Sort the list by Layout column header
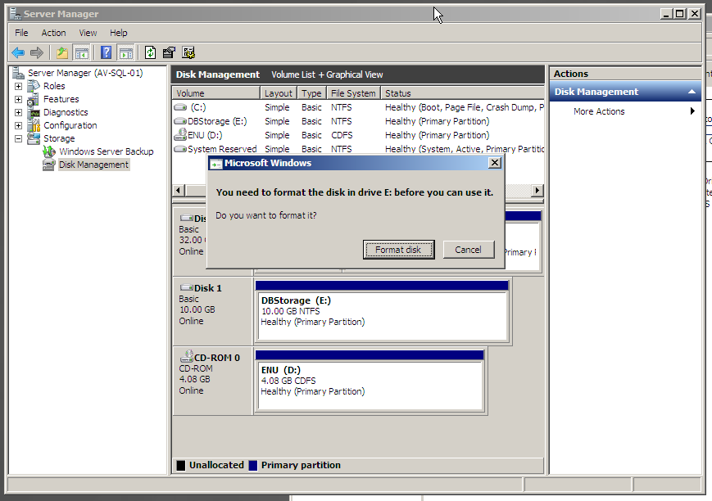The width and height of the screenshot is (712, 501). coord(279,93)
